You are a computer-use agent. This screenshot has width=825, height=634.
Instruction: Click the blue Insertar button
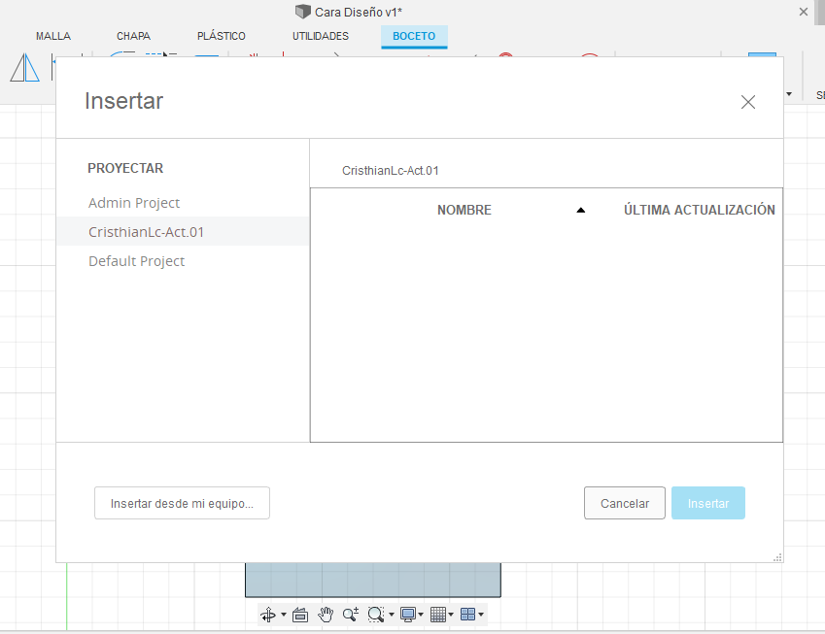tap(708, 503)
